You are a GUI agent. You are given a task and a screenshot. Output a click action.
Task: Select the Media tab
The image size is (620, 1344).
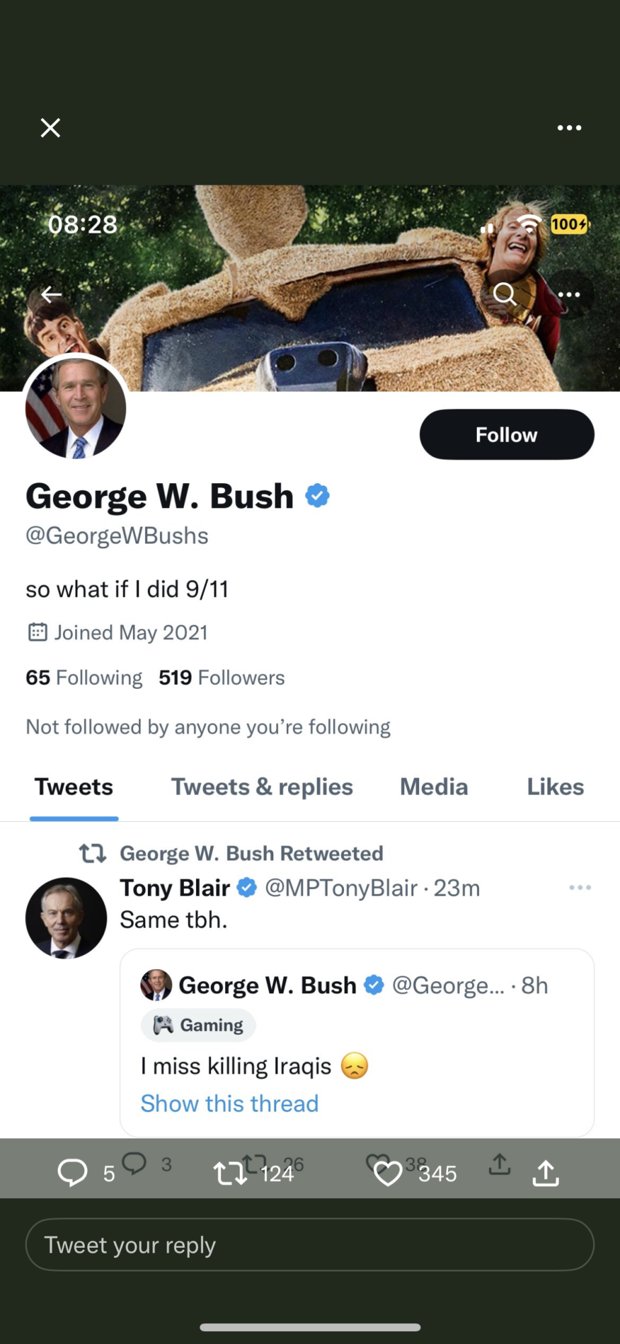point(434,787)
